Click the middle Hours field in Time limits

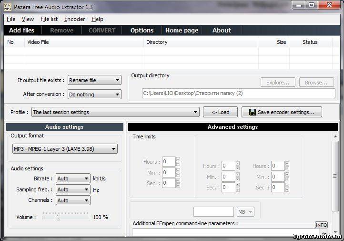coord(228,166)
